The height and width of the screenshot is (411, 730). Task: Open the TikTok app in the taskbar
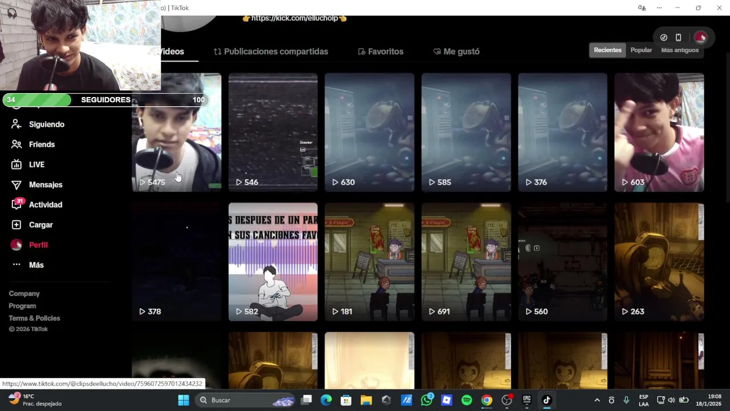point(547,400)
